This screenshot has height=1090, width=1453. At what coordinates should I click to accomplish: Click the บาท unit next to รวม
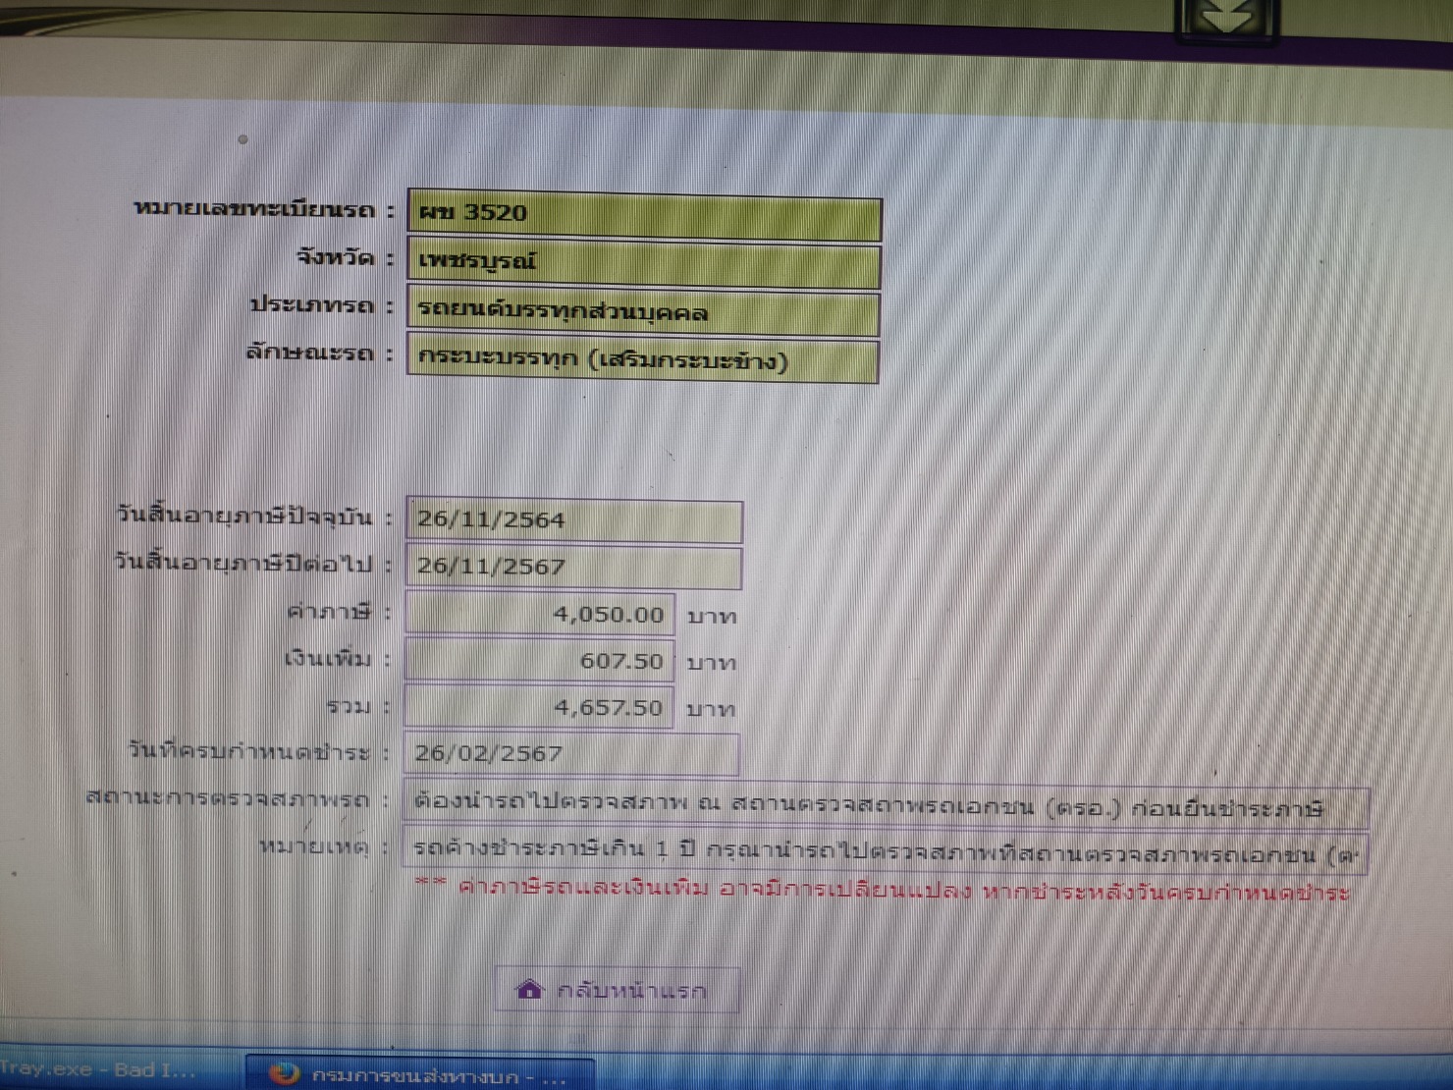point(711,709)
